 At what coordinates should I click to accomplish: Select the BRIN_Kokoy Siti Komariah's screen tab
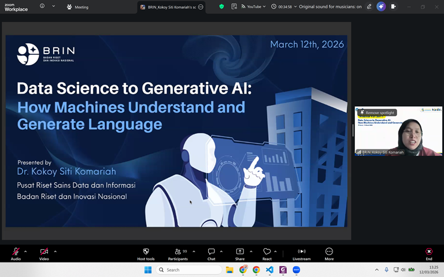[x=172, y=7]
